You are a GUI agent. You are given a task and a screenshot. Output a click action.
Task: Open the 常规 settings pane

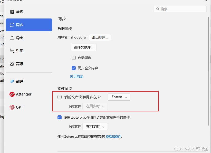[x=29, y=12]
